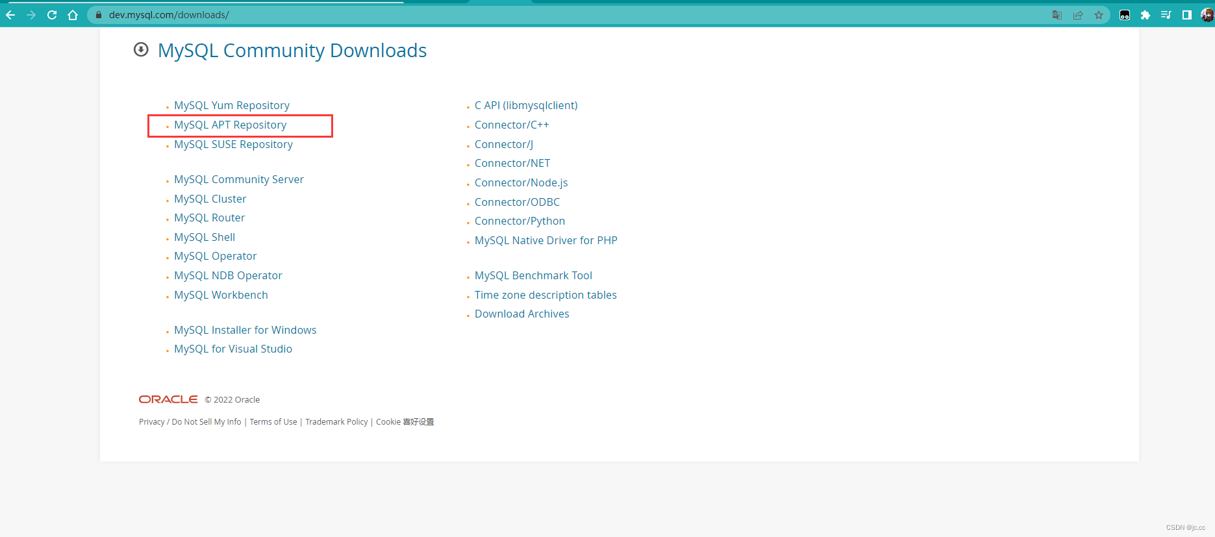Open MySQL Installer for Windows link
The image size is (1215, 537).
(245, 330)
